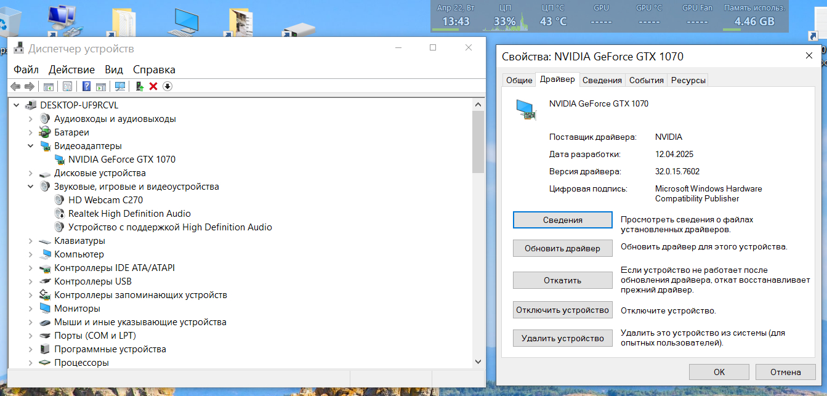The width and height of the screenshot is (827, 396).
Task: Go back with the toolbar left arrow
Action: pyautogui.click(x=15, y=86)
